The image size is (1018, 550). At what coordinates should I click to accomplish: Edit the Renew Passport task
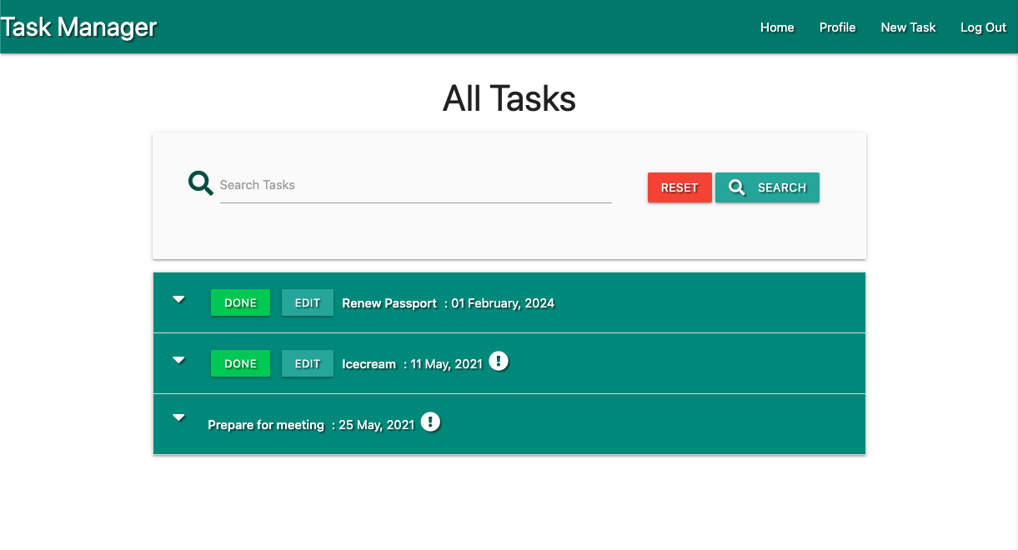click(307, 302)
